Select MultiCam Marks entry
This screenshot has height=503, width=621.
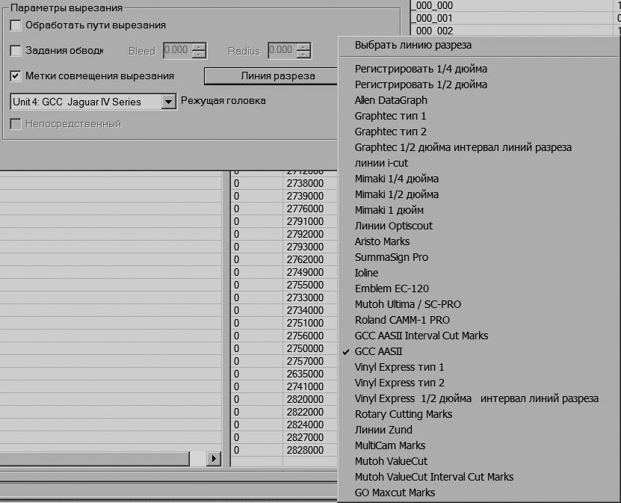[x=389, y=445]
